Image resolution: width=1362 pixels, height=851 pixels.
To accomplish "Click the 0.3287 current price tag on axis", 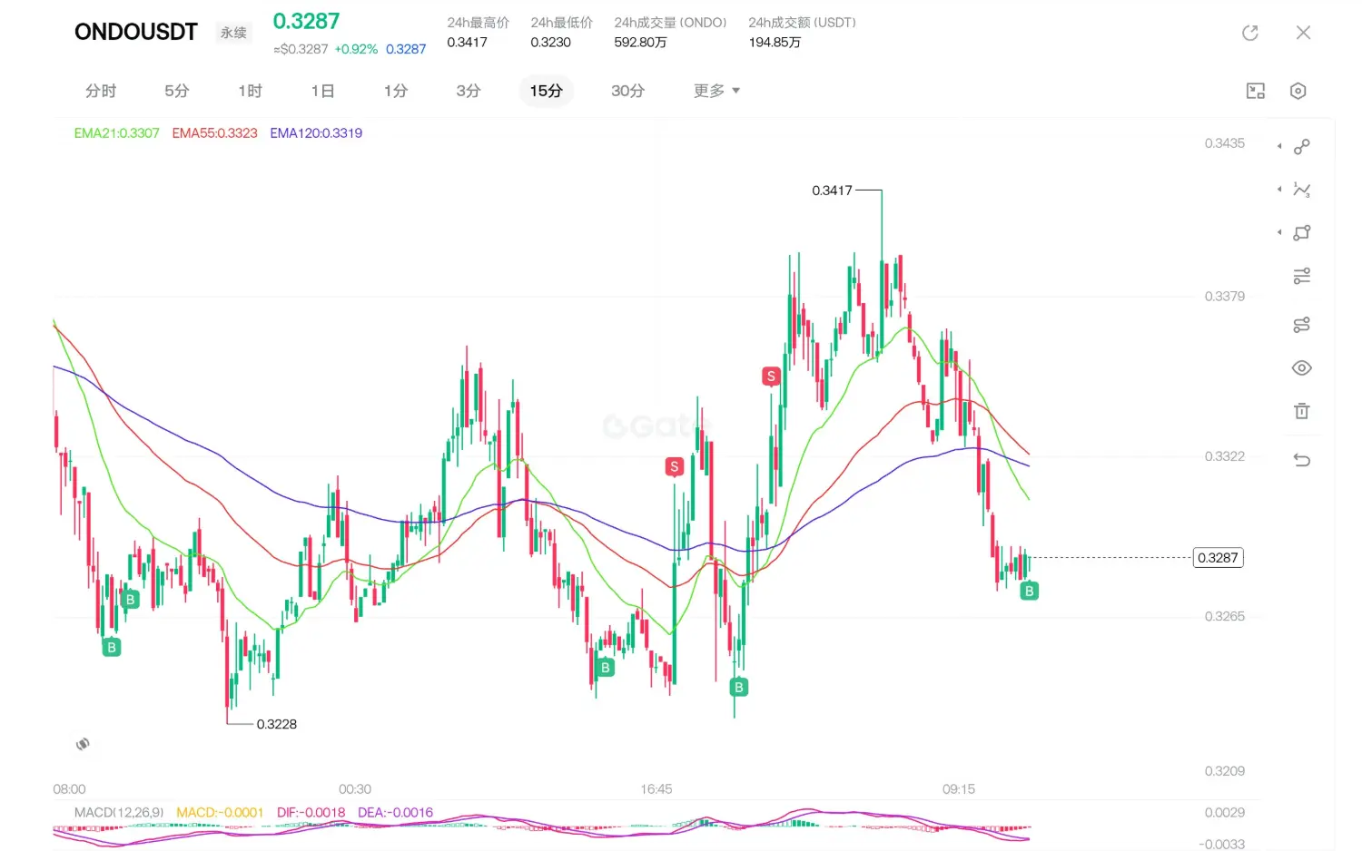I will click(x=1218, y=558).
